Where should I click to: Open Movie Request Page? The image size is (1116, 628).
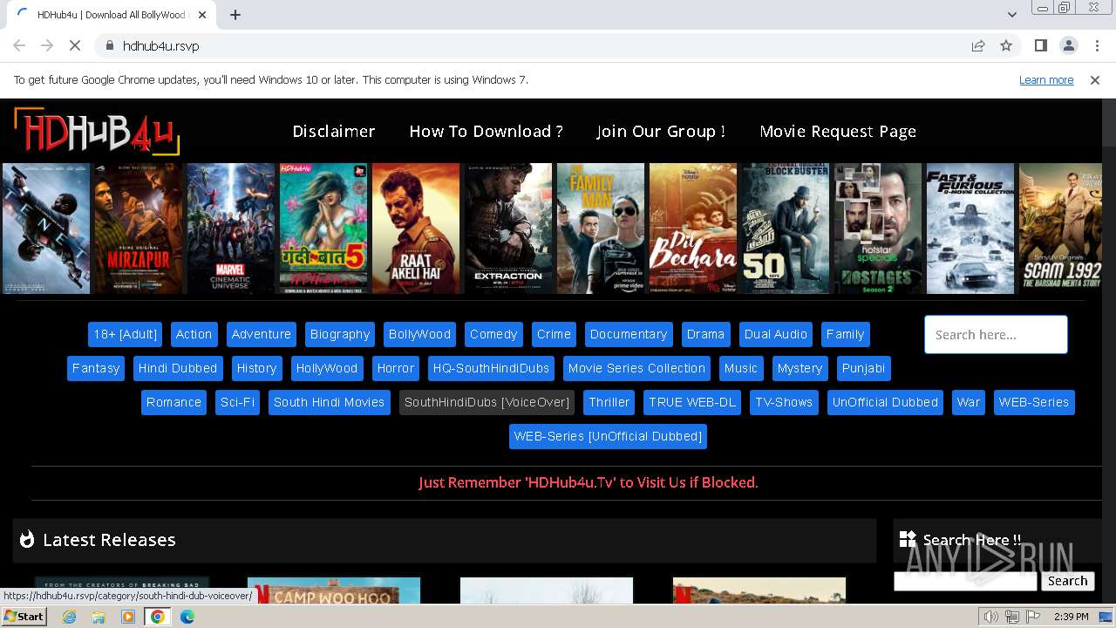pos(838,131)
